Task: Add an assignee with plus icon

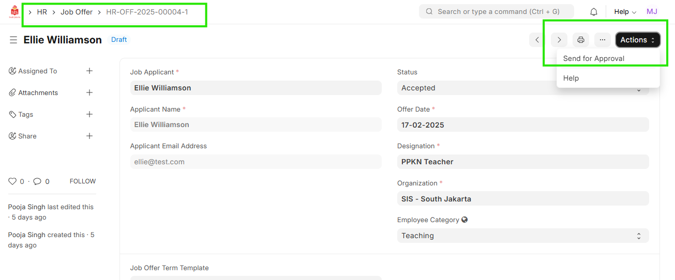Action: [x=89, y=71]
